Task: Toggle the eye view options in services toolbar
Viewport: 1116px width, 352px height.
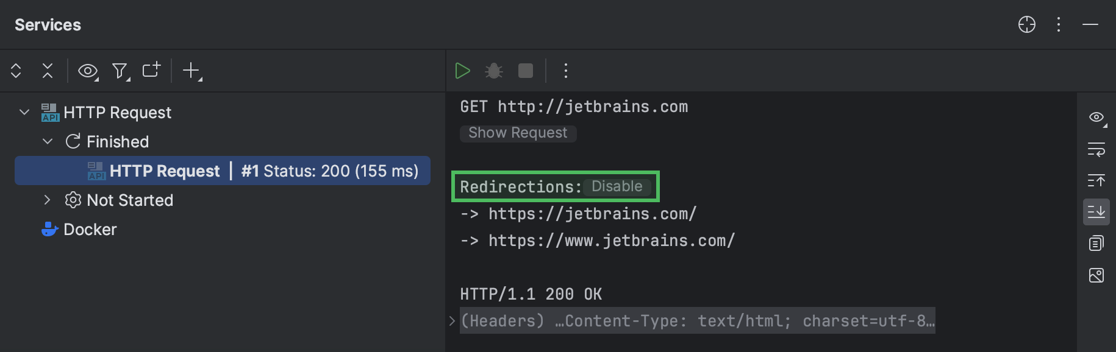Action: (88, 71)
